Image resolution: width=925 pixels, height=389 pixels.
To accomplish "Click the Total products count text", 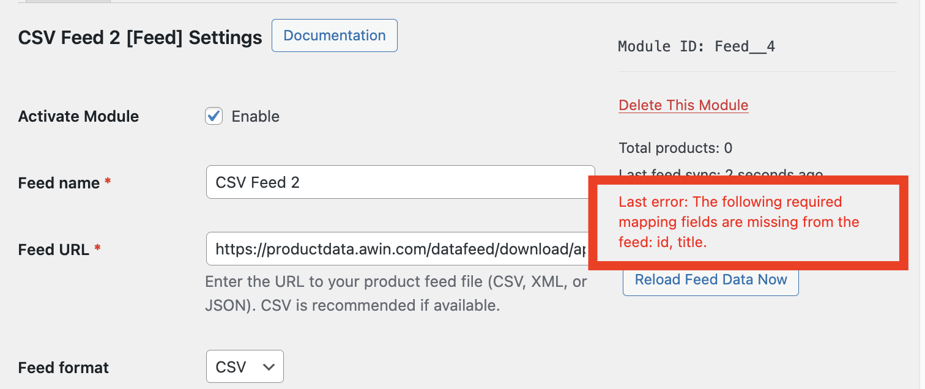I will [675, 148].
